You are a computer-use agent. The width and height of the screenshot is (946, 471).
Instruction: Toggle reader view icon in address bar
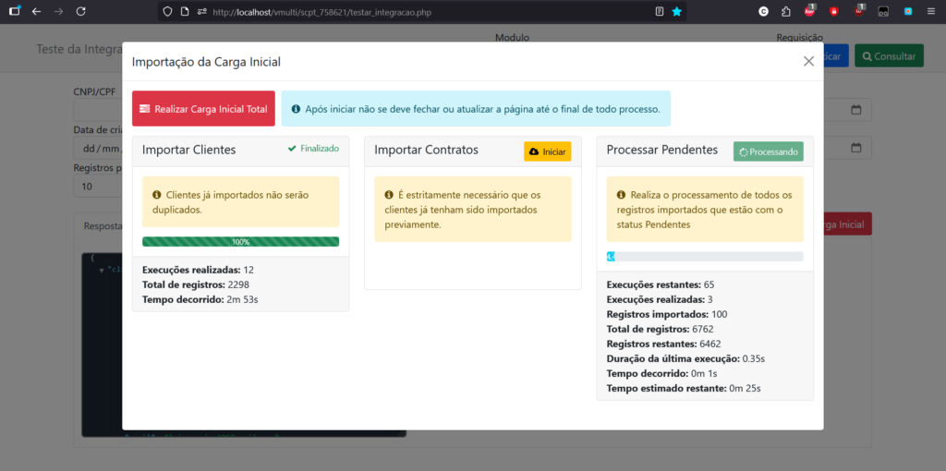[x=659, y=12]
